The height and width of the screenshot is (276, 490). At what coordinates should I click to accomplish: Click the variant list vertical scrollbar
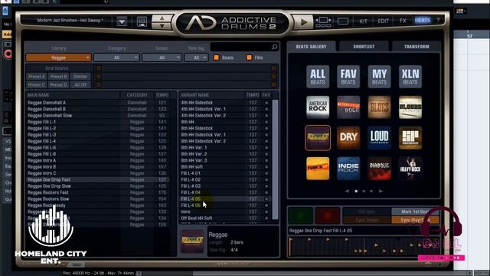click(x=275, y=159)
